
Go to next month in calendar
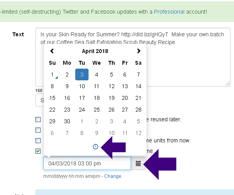coord(138,51)
